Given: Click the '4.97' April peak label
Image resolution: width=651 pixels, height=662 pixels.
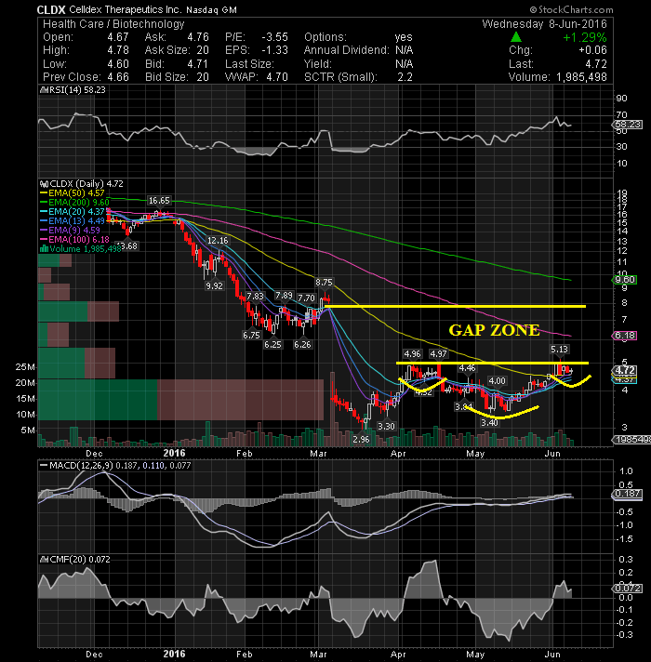Looking at the screenshot, I should coord(438,354).
